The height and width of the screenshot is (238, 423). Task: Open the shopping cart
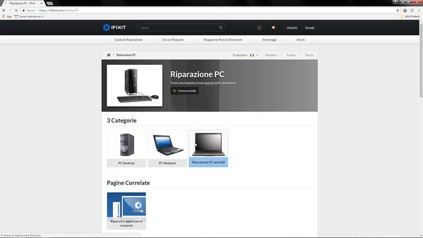click(x=259, y=28)
